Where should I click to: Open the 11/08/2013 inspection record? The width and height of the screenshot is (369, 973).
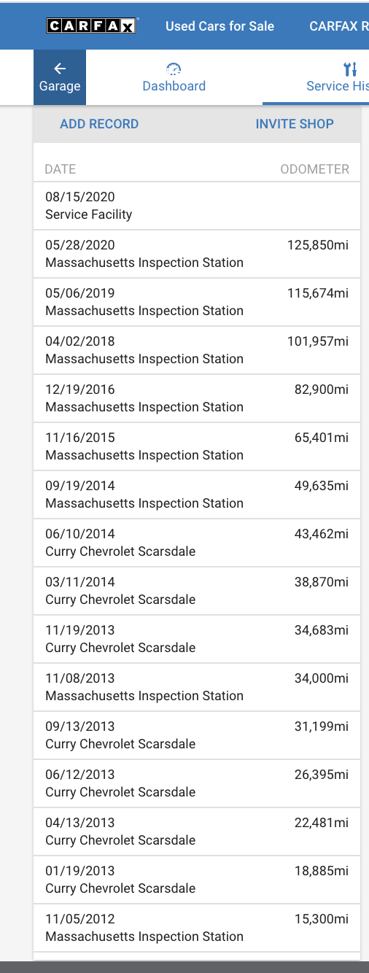pyautogui.click(x=197, y=687)
